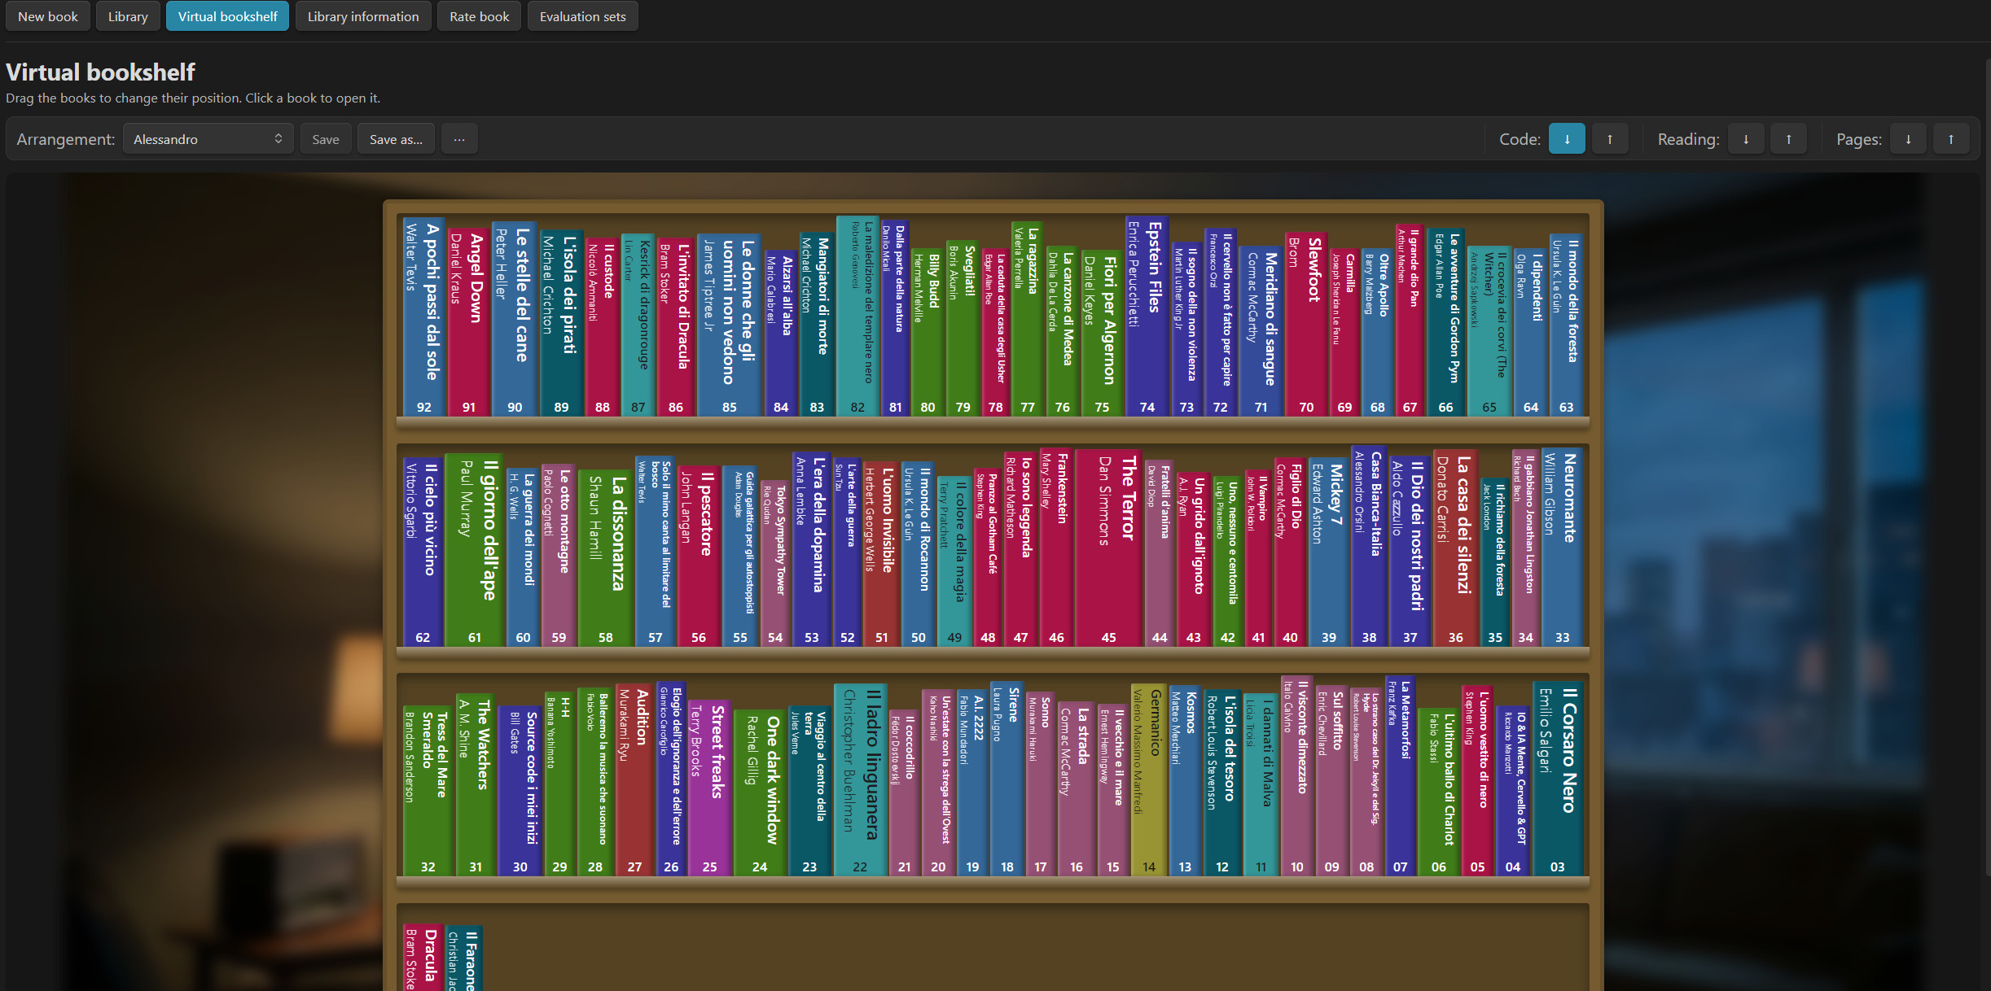Viewport: 1991px width, 991px height.
Task: Open the Slewfoot book spine
Action: click(x=1306, y=324)
